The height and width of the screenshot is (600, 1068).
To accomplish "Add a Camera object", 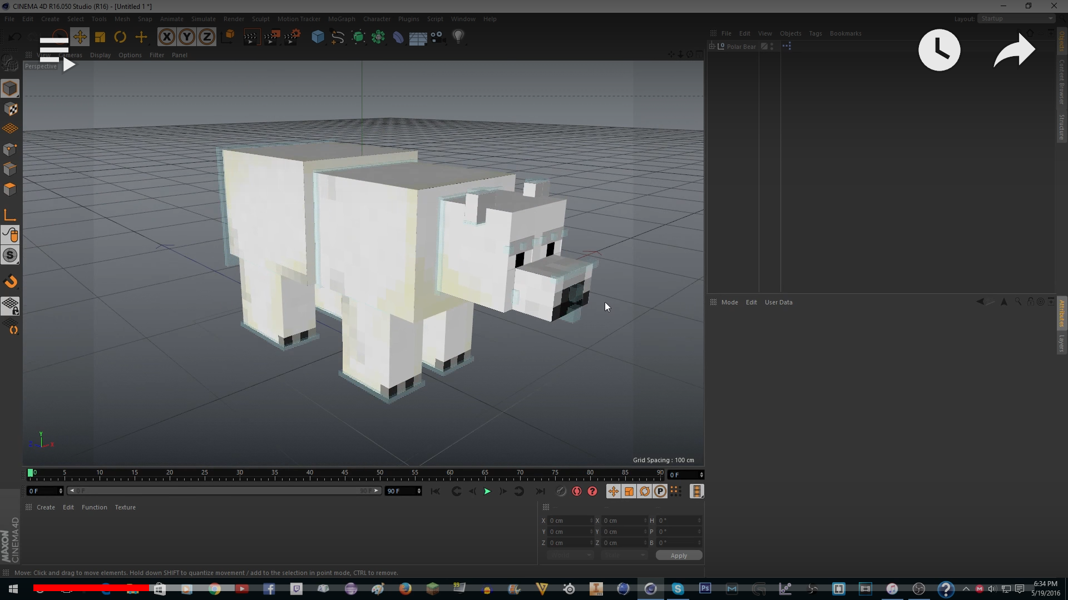I will tap(438, 37).
